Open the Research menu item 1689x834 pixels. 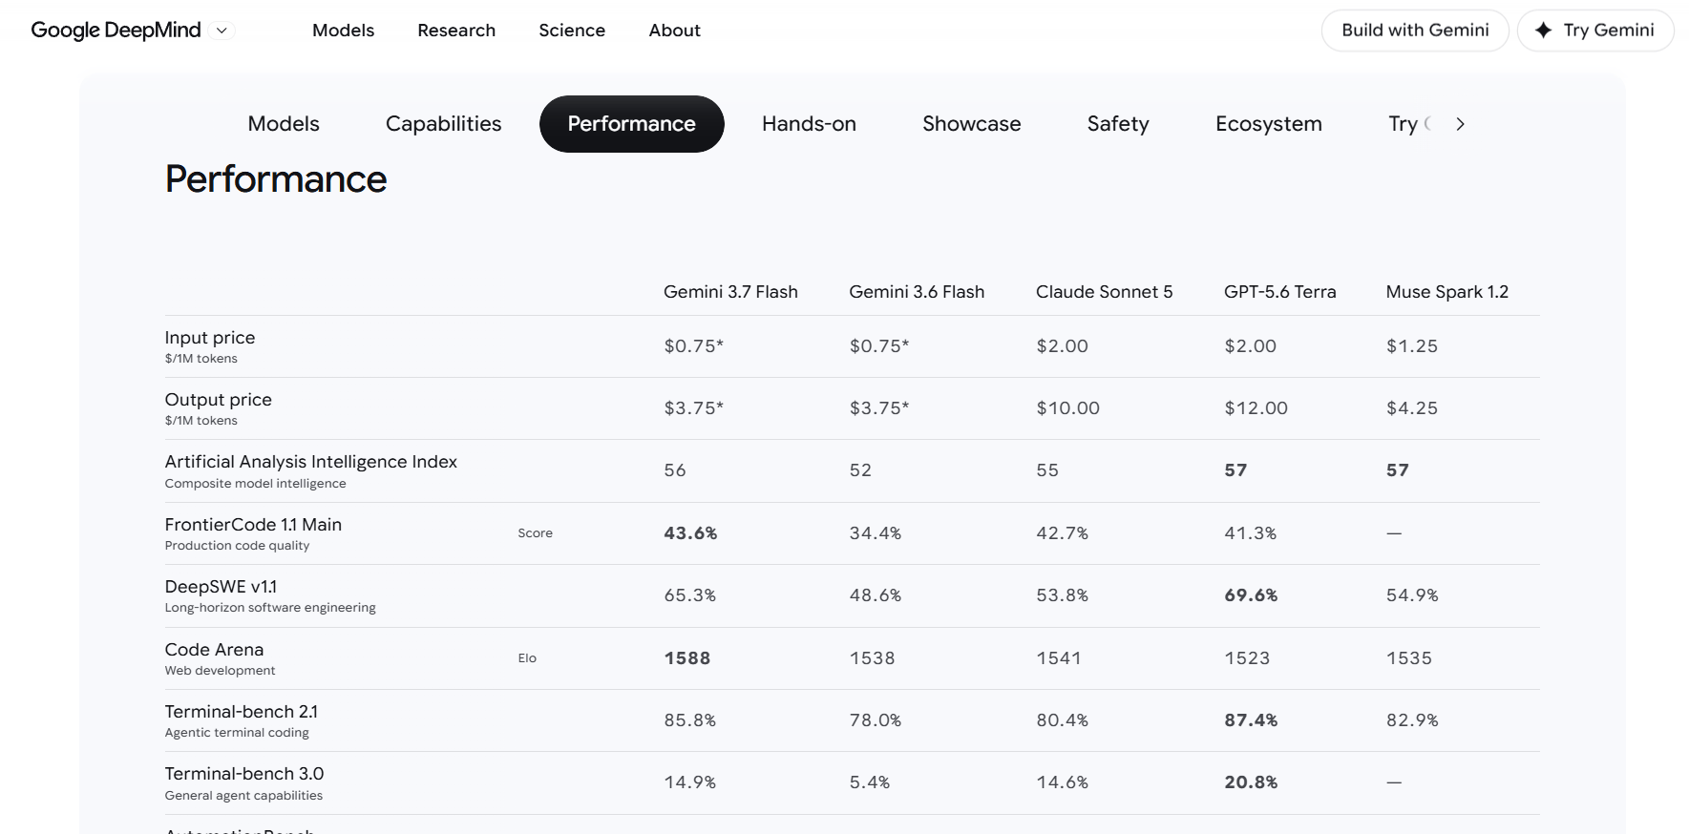tap(456, 31)
